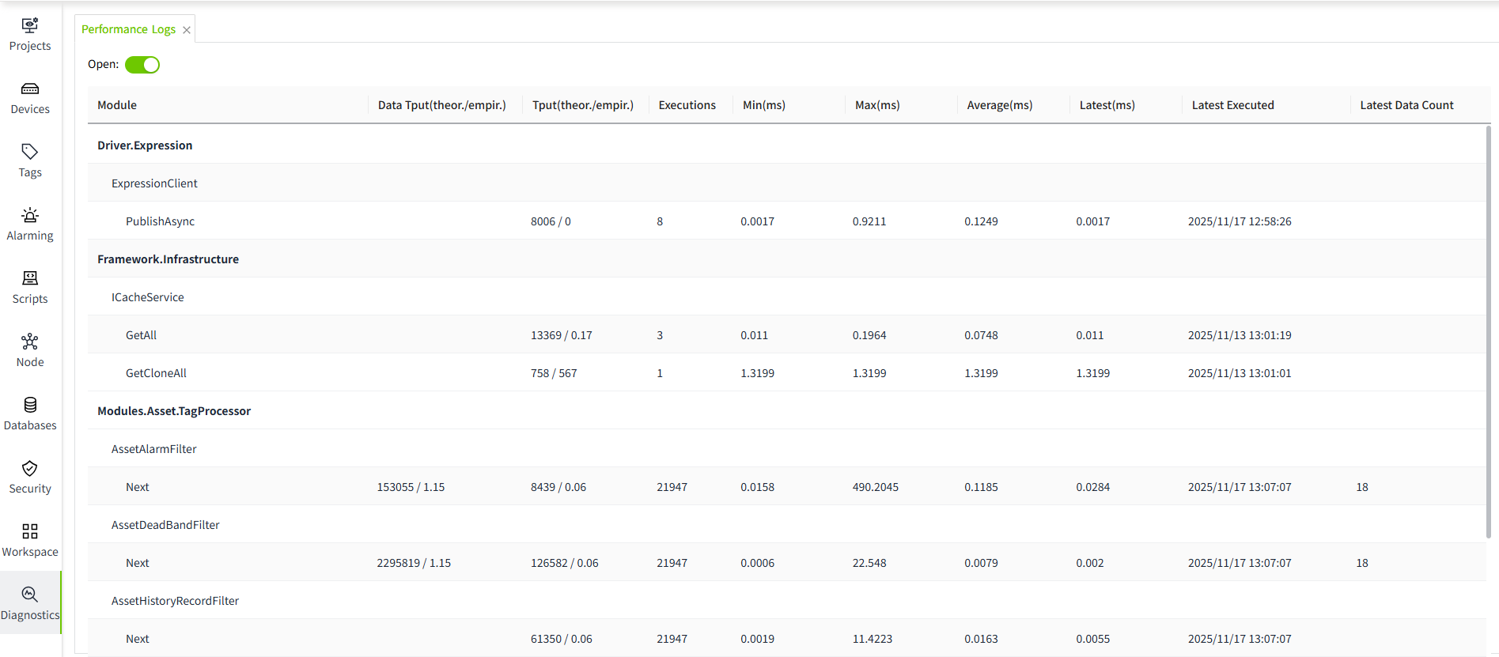Collapse the Driver.Expression module row
This screenshot has height=657, width=1499.
pyautogui.click(x=145, y=145)
